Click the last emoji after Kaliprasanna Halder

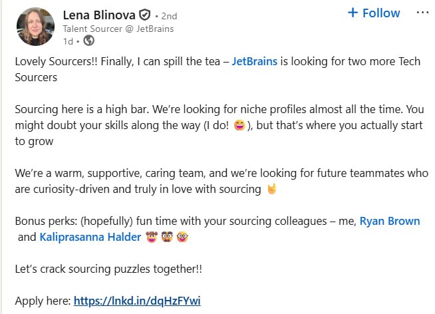[182, 237]
